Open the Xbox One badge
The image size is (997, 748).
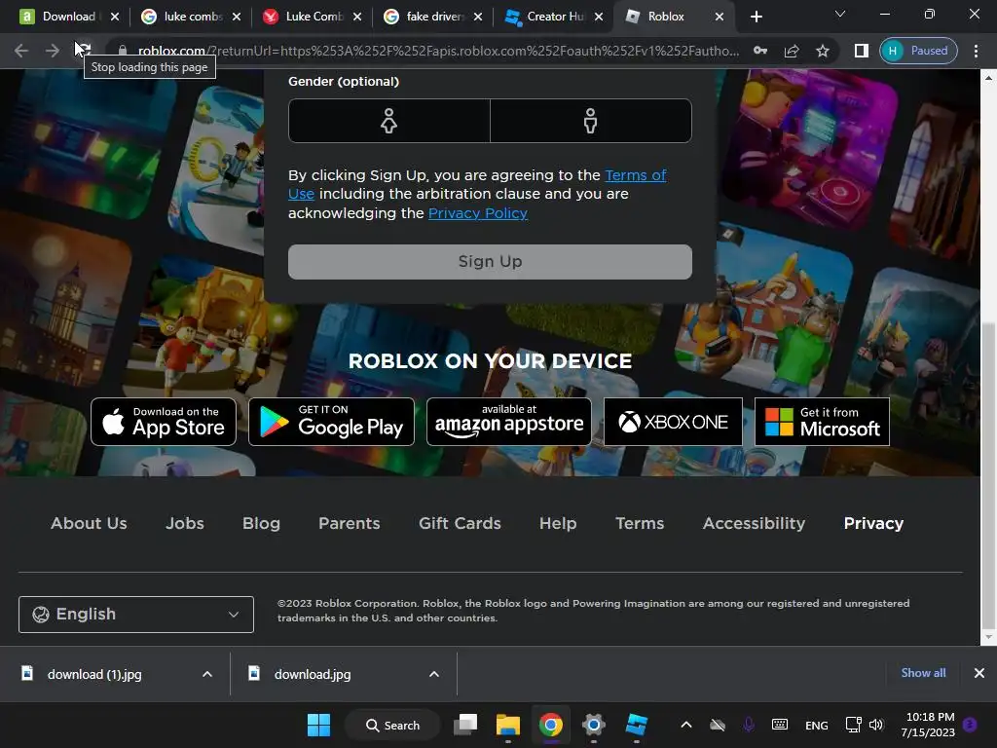coord(673,422)
